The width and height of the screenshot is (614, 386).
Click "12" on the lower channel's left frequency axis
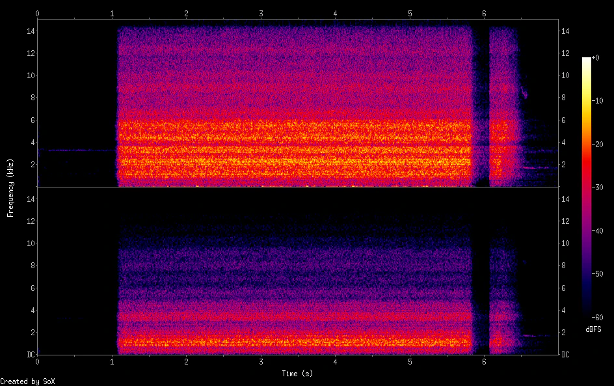tap(31, 221)
